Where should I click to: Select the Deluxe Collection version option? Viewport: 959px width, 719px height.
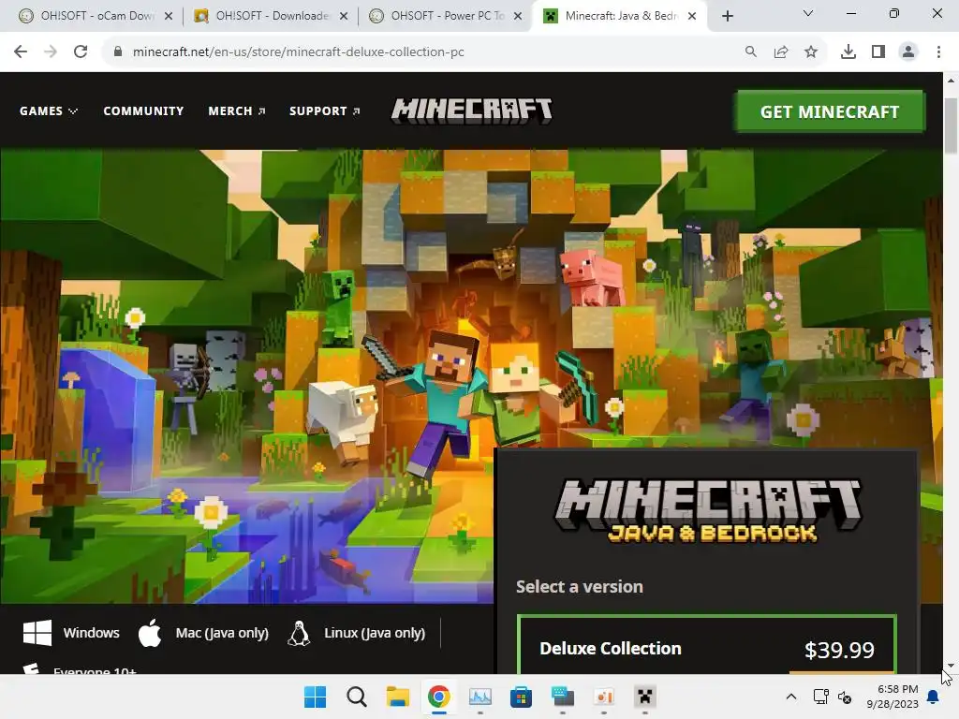[x=707, y=645]
